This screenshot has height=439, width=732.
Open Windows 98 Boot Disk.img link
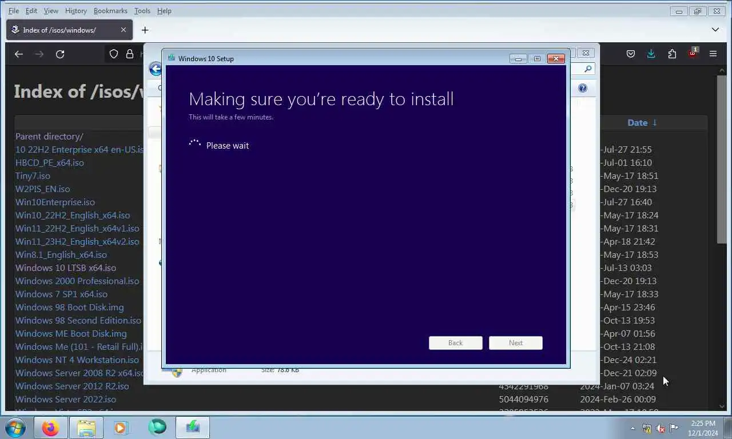coord(69,307)
